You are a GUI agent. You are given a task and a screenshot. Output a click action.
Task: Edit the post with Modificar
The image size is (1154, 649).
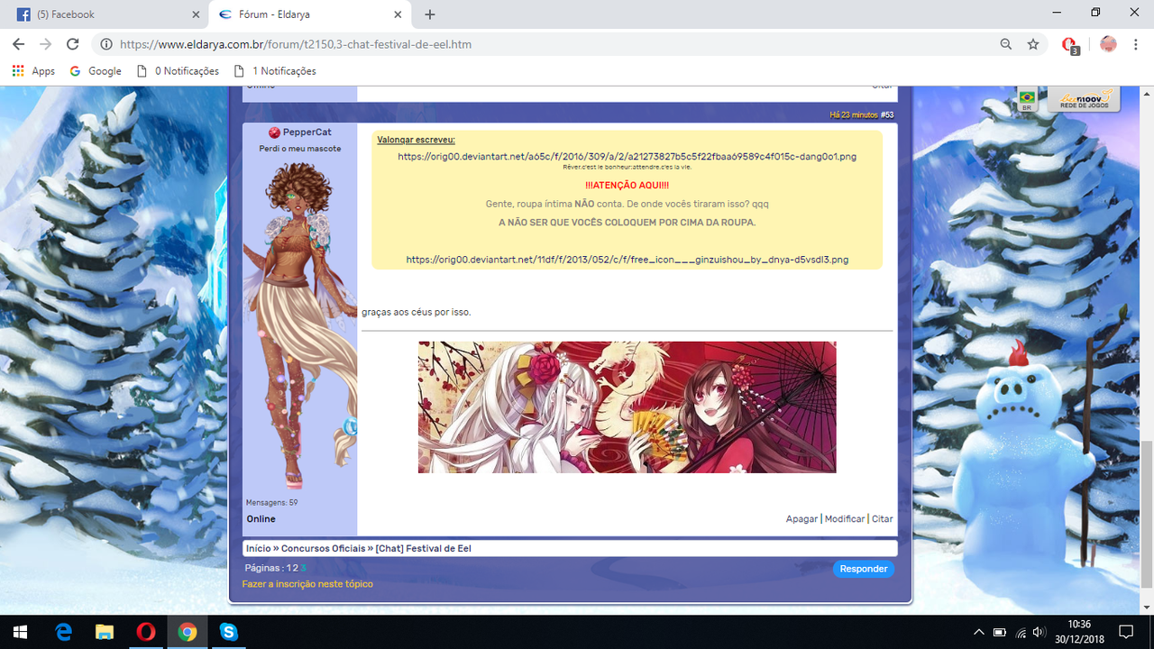coord(845,518)
